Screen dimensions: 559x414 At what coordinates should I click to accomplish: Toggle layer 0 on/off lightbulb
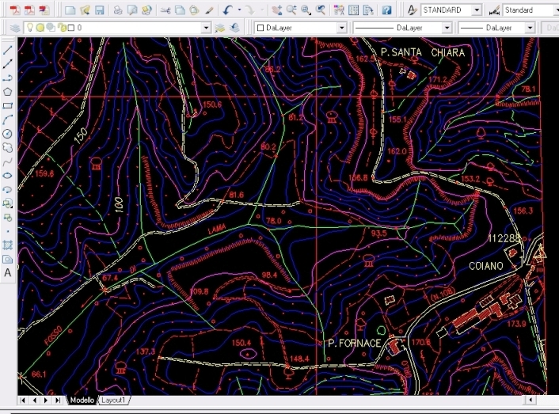[x=30, y=28]
